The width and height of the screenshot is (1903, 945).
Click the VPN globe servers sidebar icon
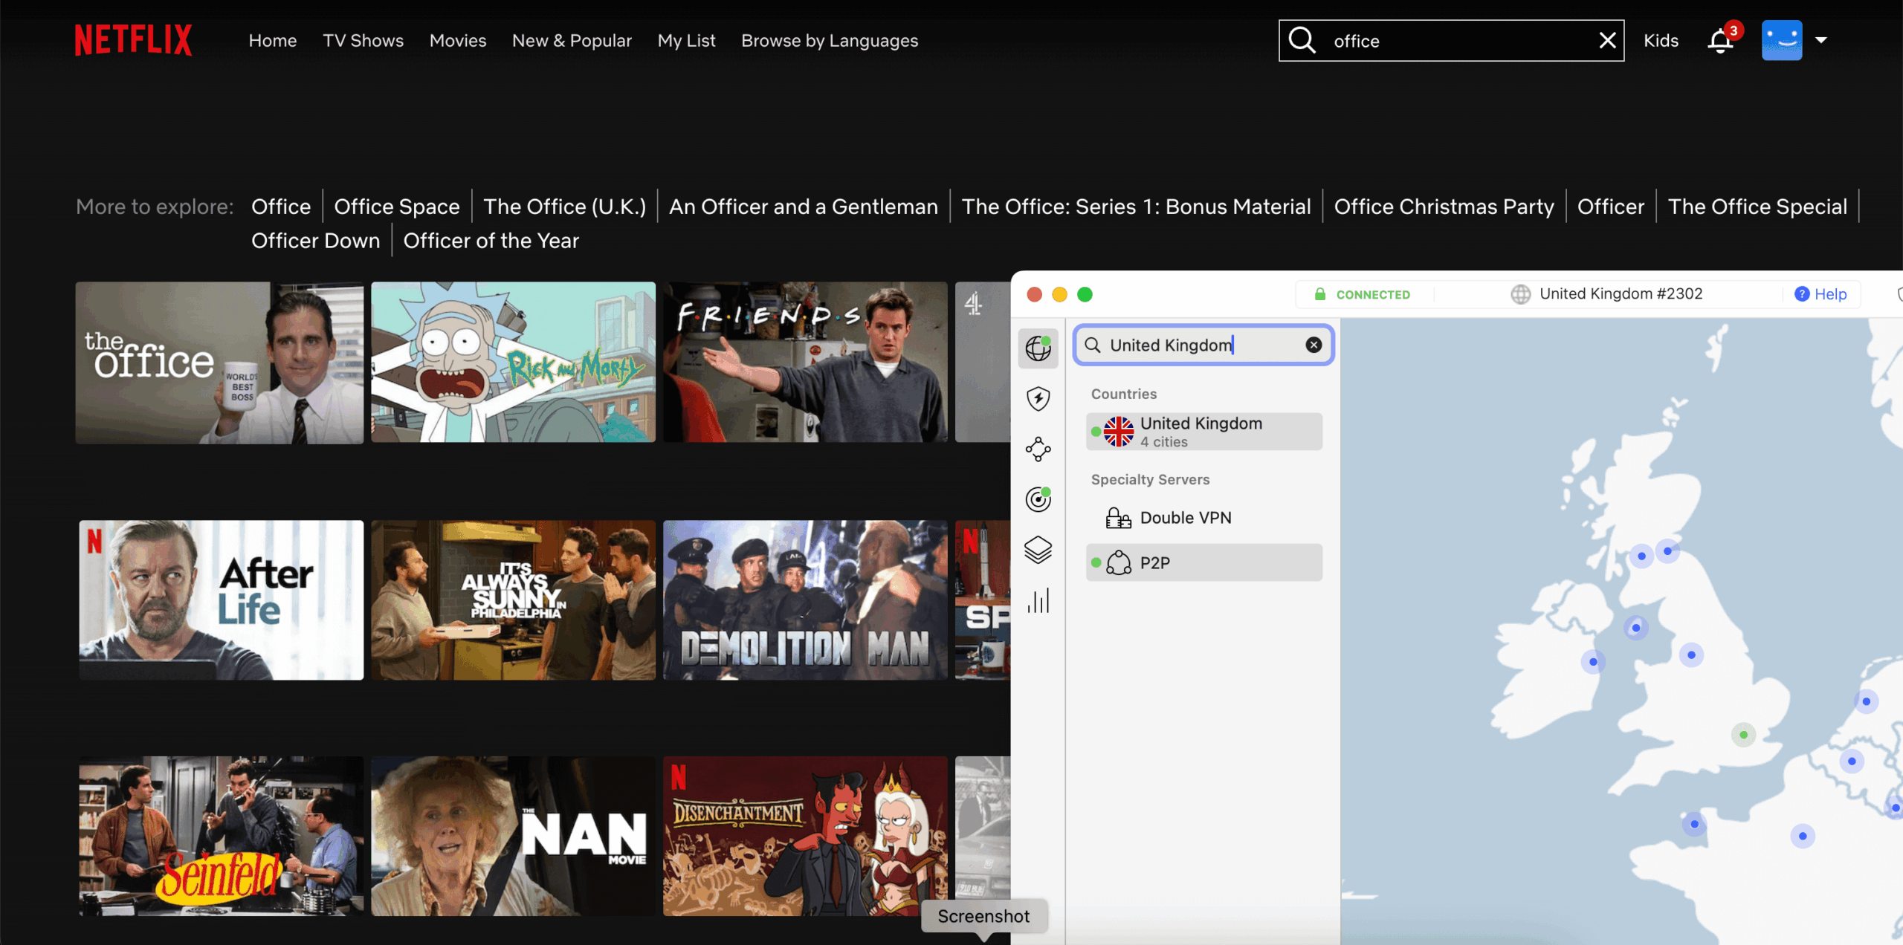[1038, 348]
